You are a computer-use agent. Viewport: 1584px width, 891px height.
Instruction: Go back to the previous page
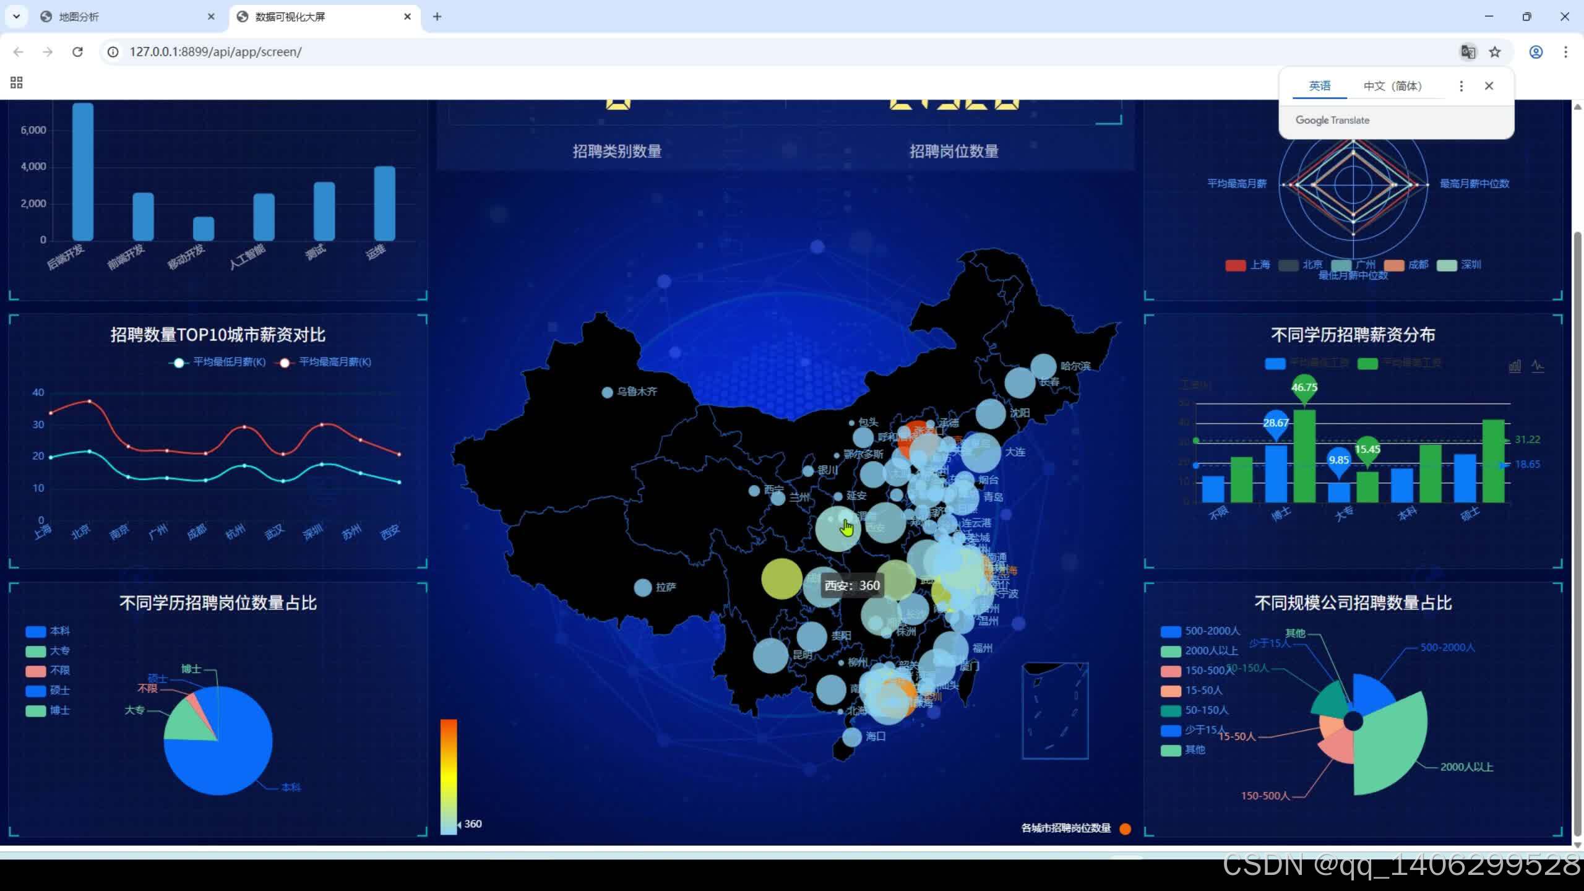pos(18,52)
